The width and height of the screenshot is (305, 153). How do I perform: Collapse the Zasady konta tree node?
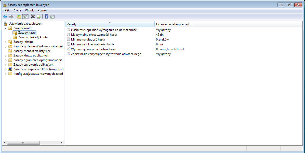tap(6, 28)
